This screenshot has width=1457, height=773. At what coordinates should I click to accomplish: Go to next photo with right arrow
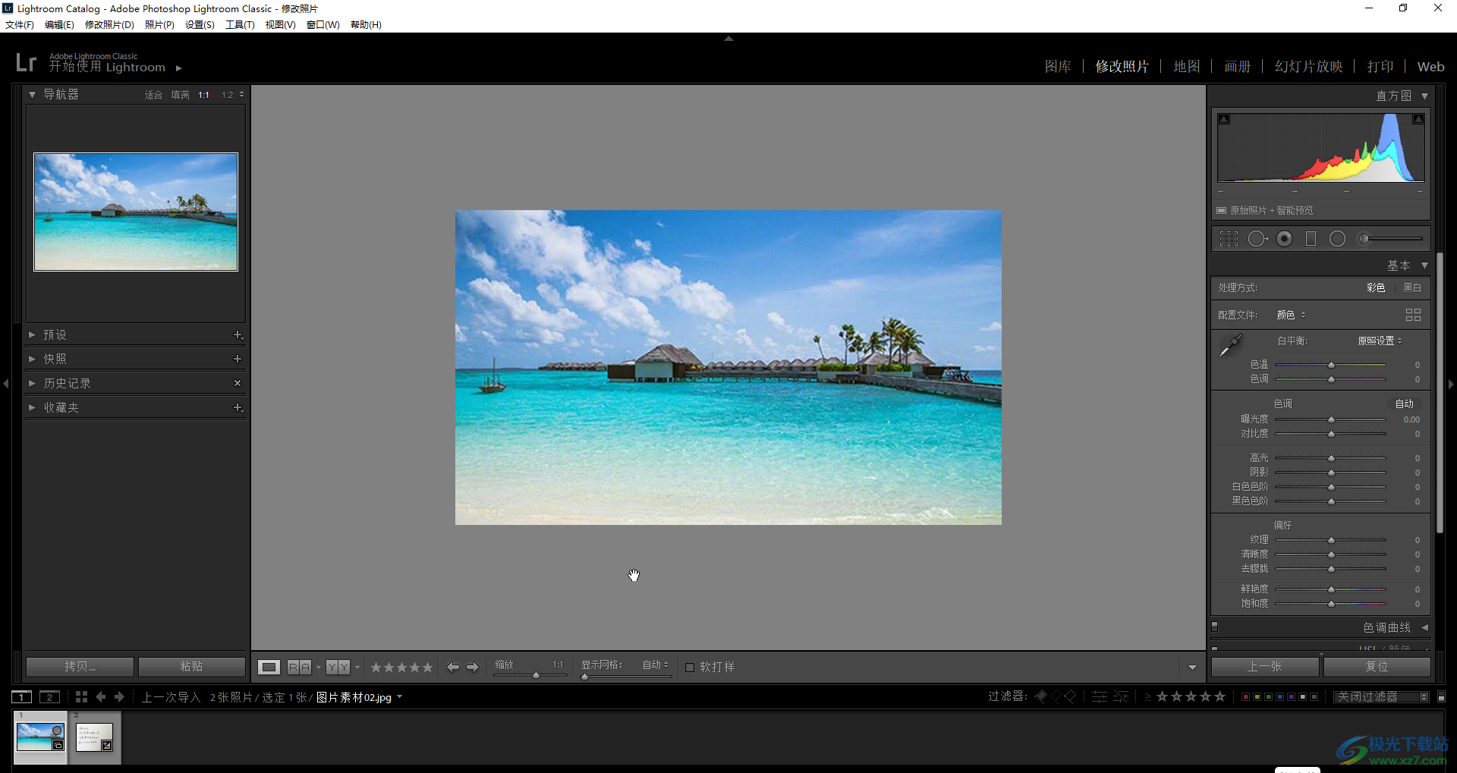[x=473, y=667]
